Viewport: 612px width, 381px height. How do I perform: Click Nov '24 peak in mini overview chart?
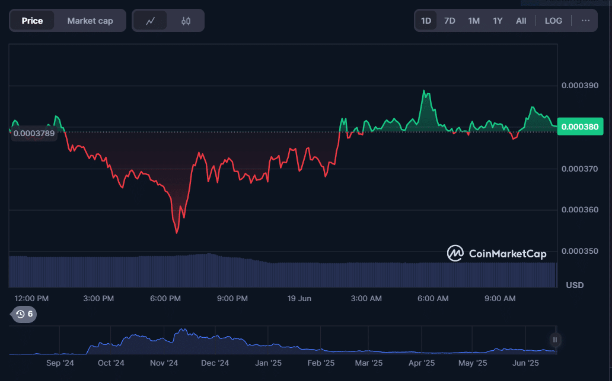tap(182, 330)
